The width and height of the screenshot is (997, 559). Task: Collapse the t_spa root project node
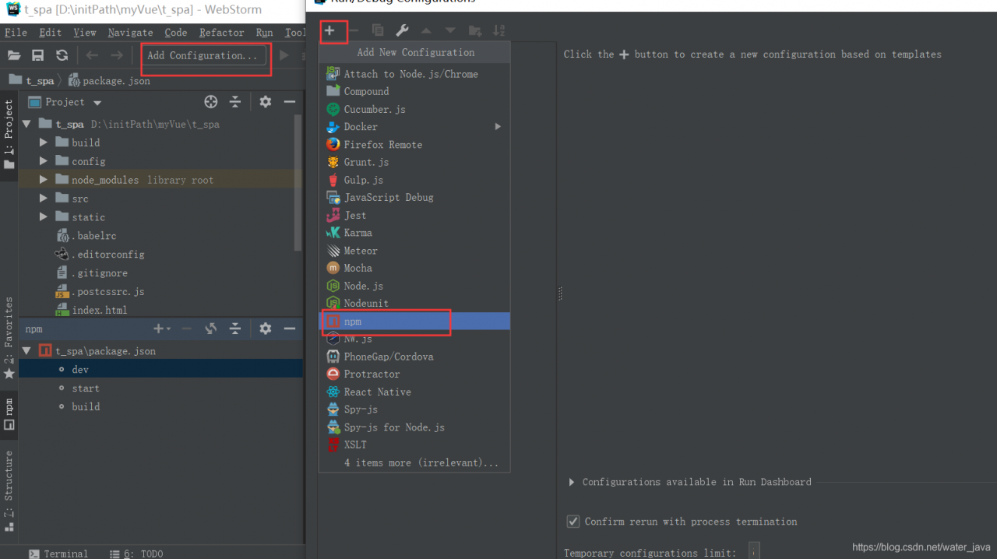[x=26, y=124]
